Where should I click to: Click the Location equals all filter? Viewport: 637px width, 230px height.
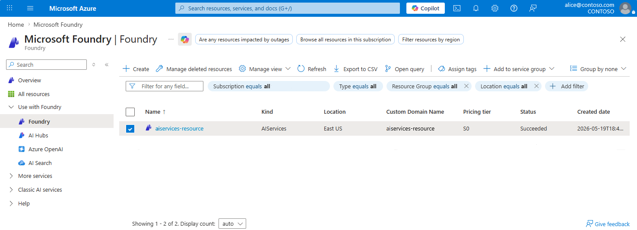click(x=504, y=86)
